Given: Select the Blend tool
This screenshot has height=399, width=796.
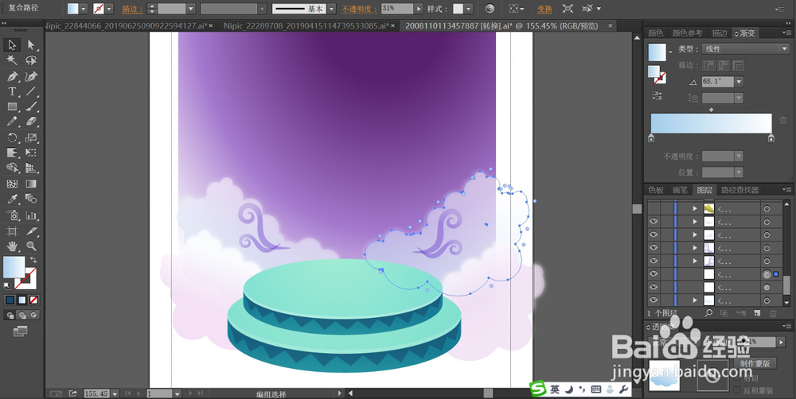Looking at the screenshot, I should [31, 199].
